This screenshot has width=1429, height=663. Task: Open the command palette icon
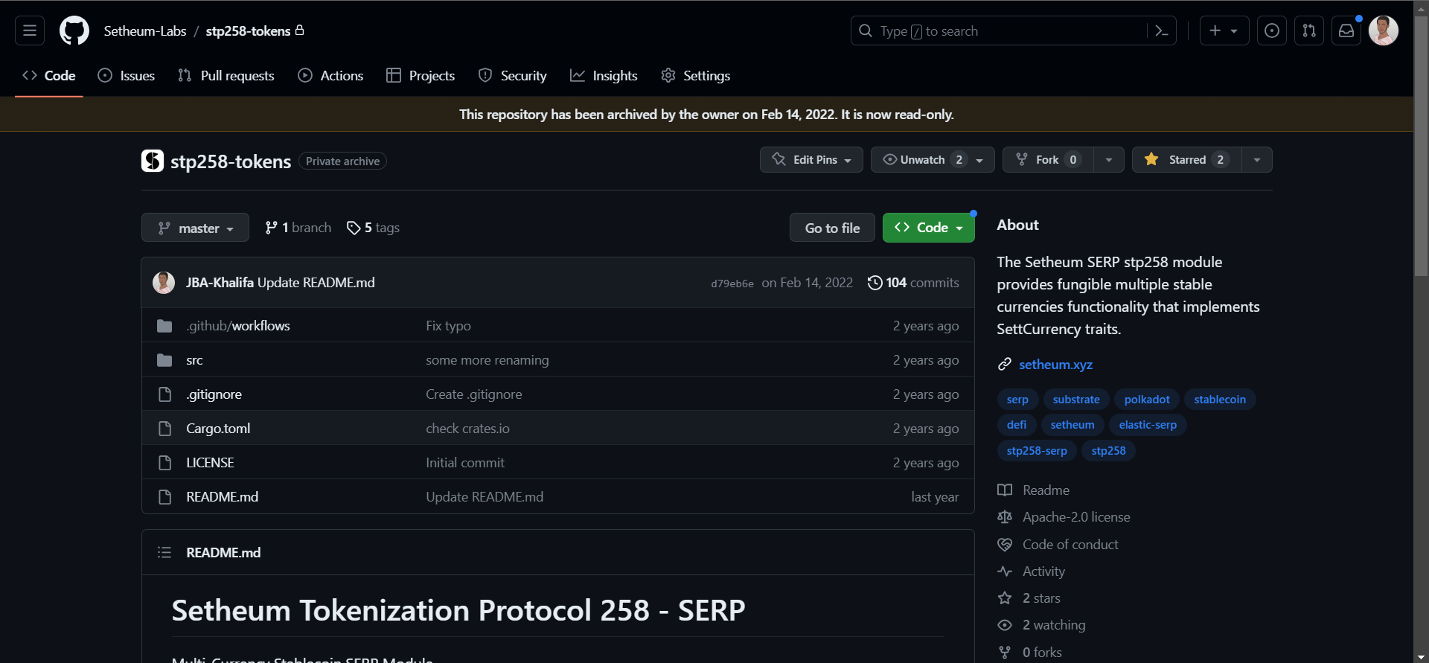pos(1161,31)
